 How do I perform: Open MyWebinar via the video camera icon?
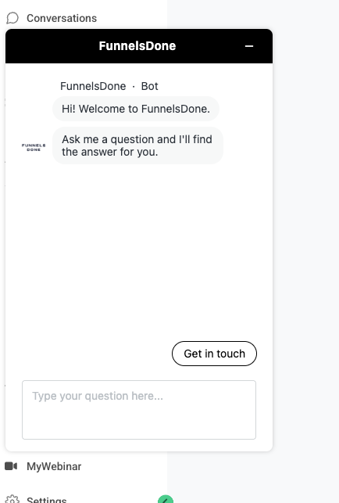[11, 465]
